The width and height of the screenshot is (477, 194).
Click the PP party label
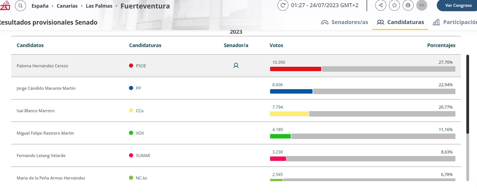coord(138,88)
